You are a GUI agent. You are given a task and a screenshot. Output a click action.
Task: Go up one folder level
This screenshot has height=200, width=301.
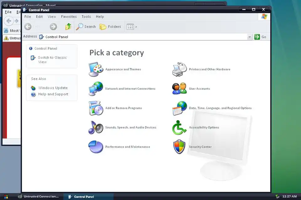coord(68,27)
